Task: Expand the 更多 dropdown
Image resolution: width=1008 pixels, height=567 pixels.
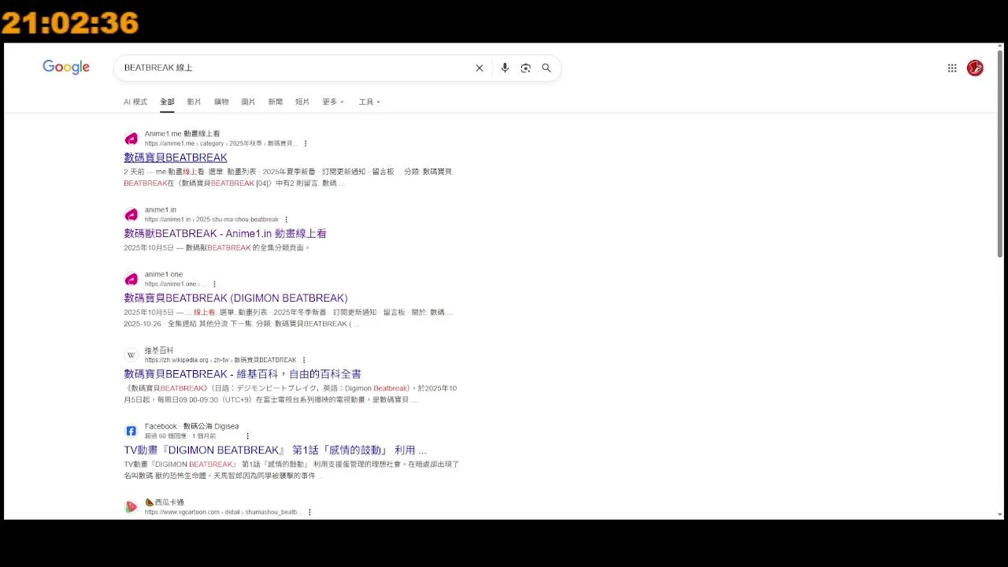Action: (x=333, y=102)
